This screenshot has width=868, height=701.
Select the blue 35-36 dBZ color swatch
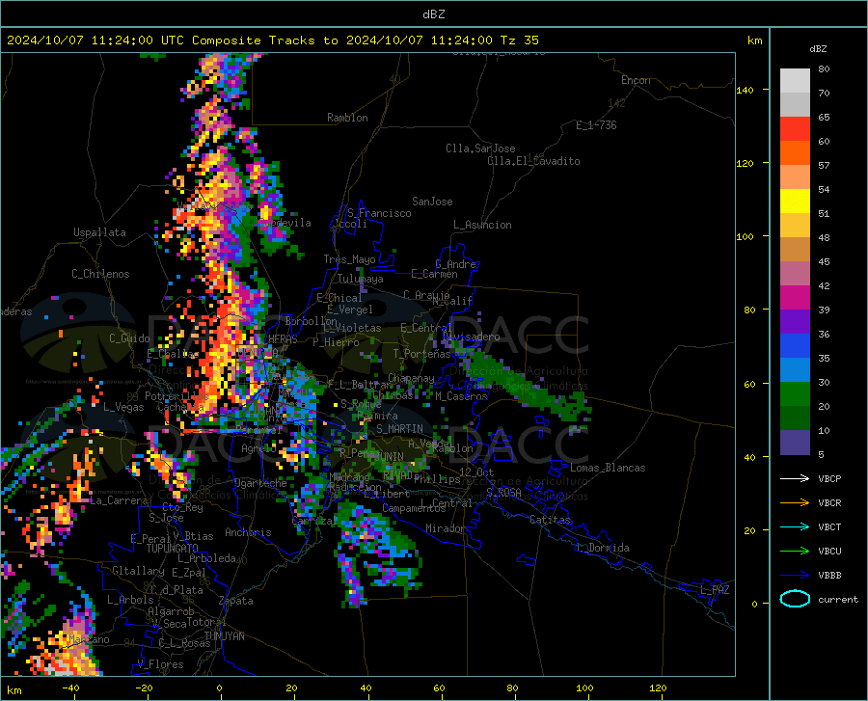click(x=795, y=346)
